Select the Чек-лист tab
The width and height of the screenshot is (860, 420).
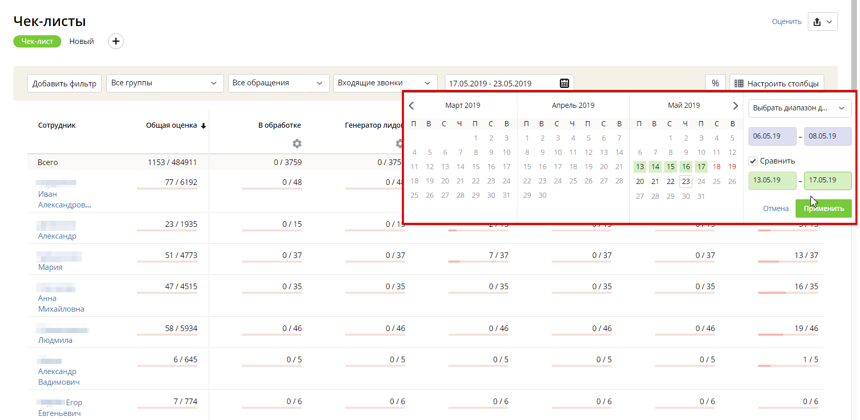click(x=37, y=41)
